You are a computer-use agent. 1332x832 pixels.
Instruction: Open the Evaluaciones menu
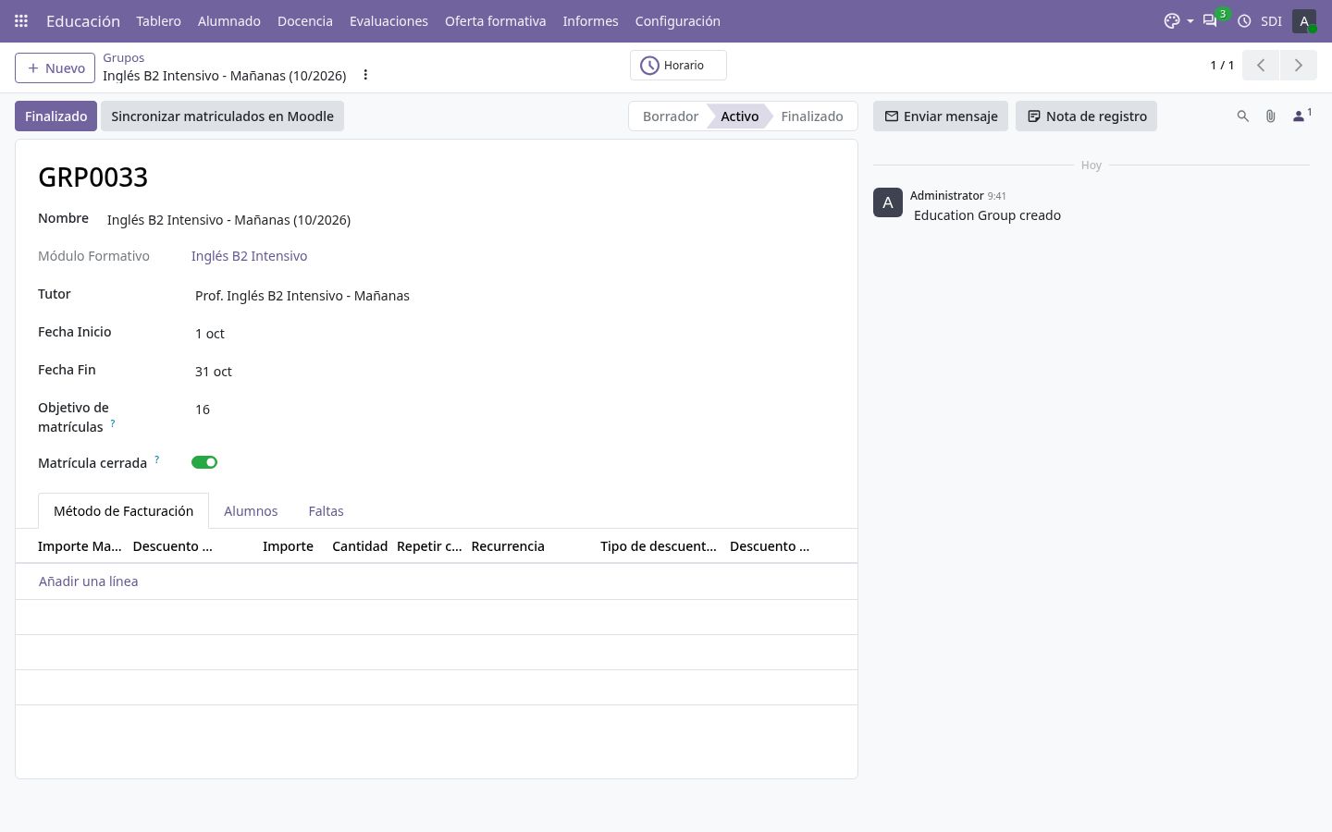tap(388, 20)
